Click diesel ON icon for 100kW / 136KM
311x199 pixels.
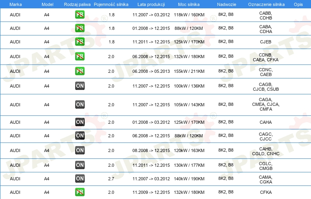(80, 86)
